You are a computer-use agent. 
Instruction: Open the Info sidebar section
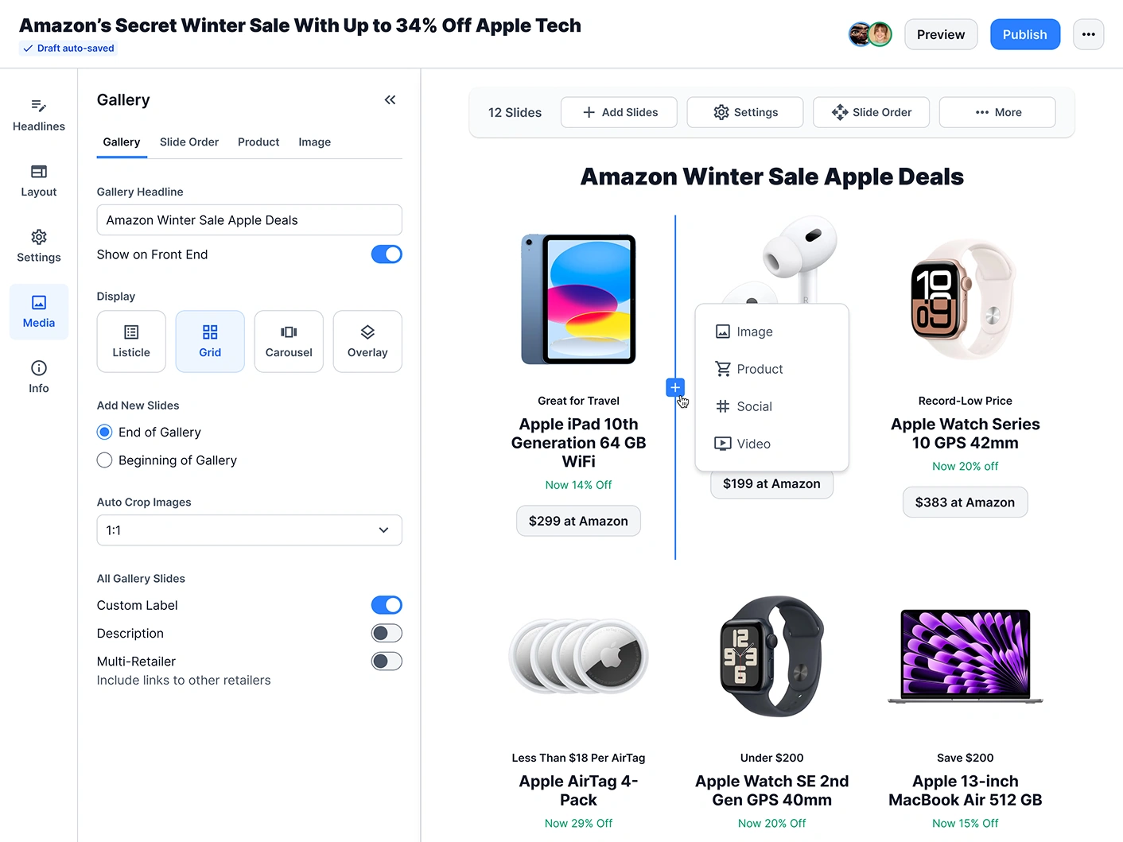[38, 378]
